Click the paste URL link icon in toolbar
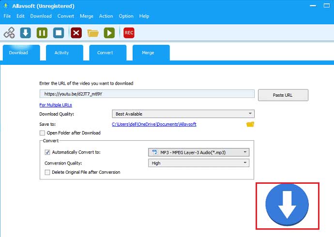 pos(9,33)
